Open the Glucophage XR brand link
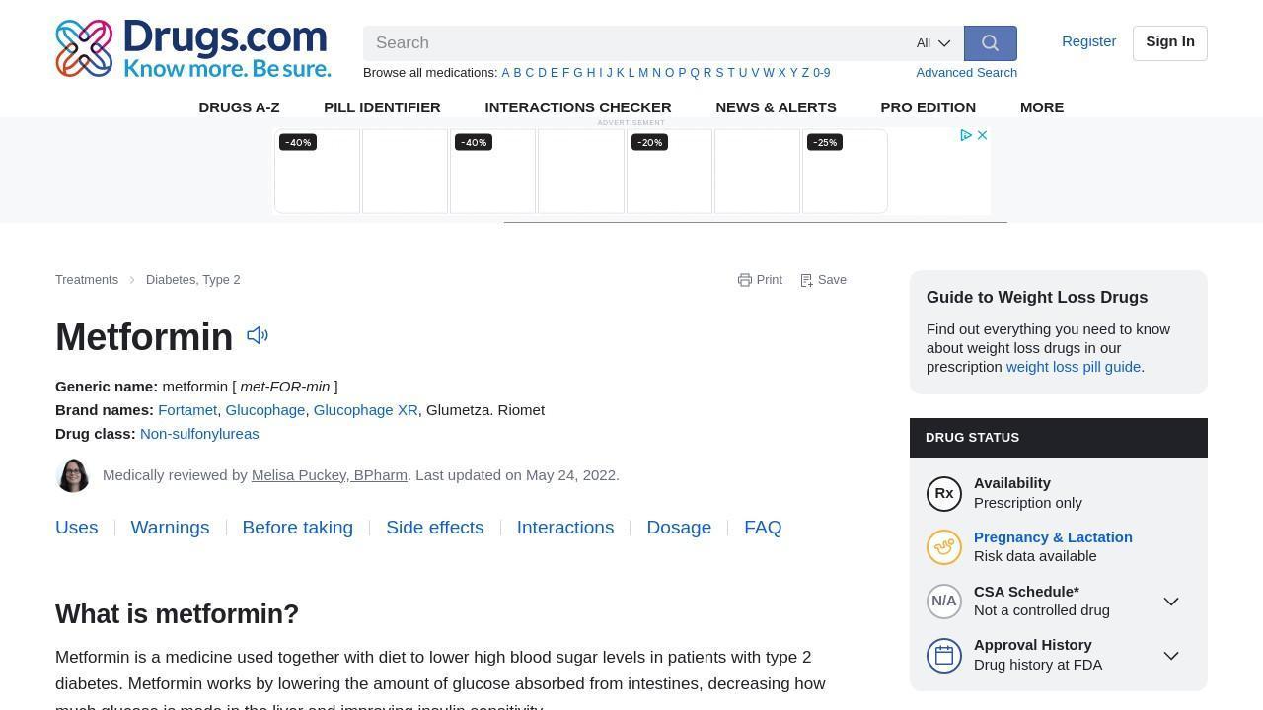This screenshot has width=1263, height=710. tap(365, 410)
